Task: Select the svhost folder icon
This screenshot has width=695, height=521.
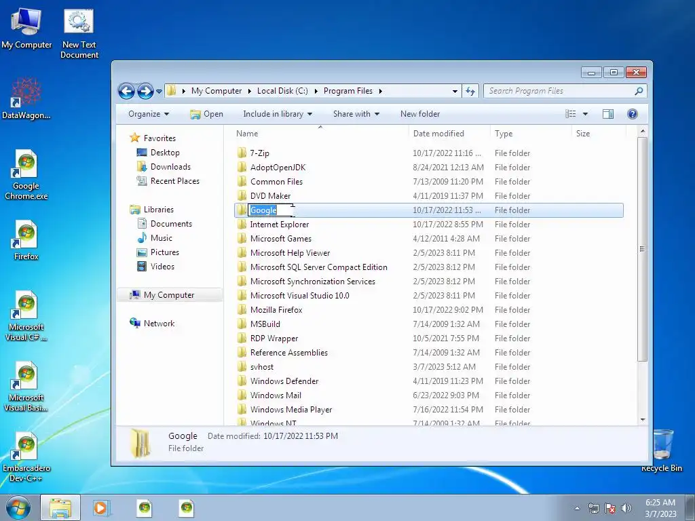Action: pos(242,367)
